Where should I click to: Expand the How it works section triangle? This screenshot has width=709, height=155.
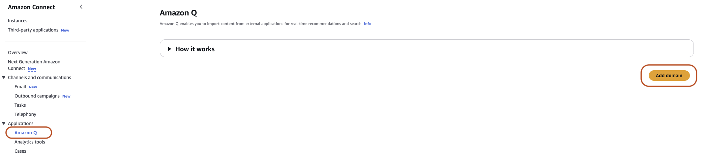[169, 49]
